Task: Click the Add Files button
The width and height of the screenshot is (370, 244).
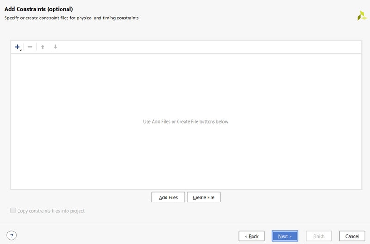Action: pyautogui.click(x=168, y=197)
